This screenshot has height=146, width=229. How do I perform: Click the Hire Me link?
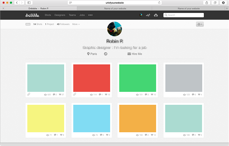[135, 54]
